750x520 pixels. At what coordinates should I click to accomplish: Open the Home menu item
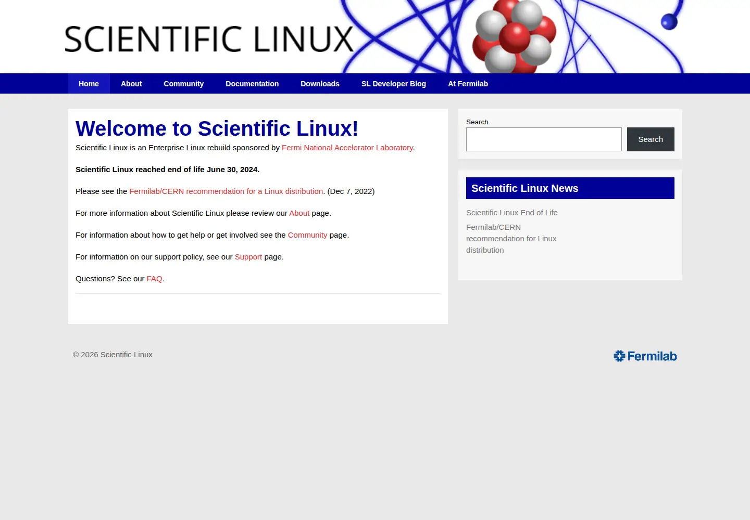point(89,84)
